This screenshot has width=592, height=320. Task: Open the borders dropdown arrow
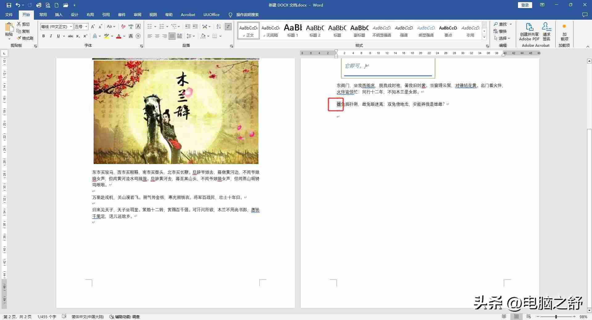click(220, 36)
